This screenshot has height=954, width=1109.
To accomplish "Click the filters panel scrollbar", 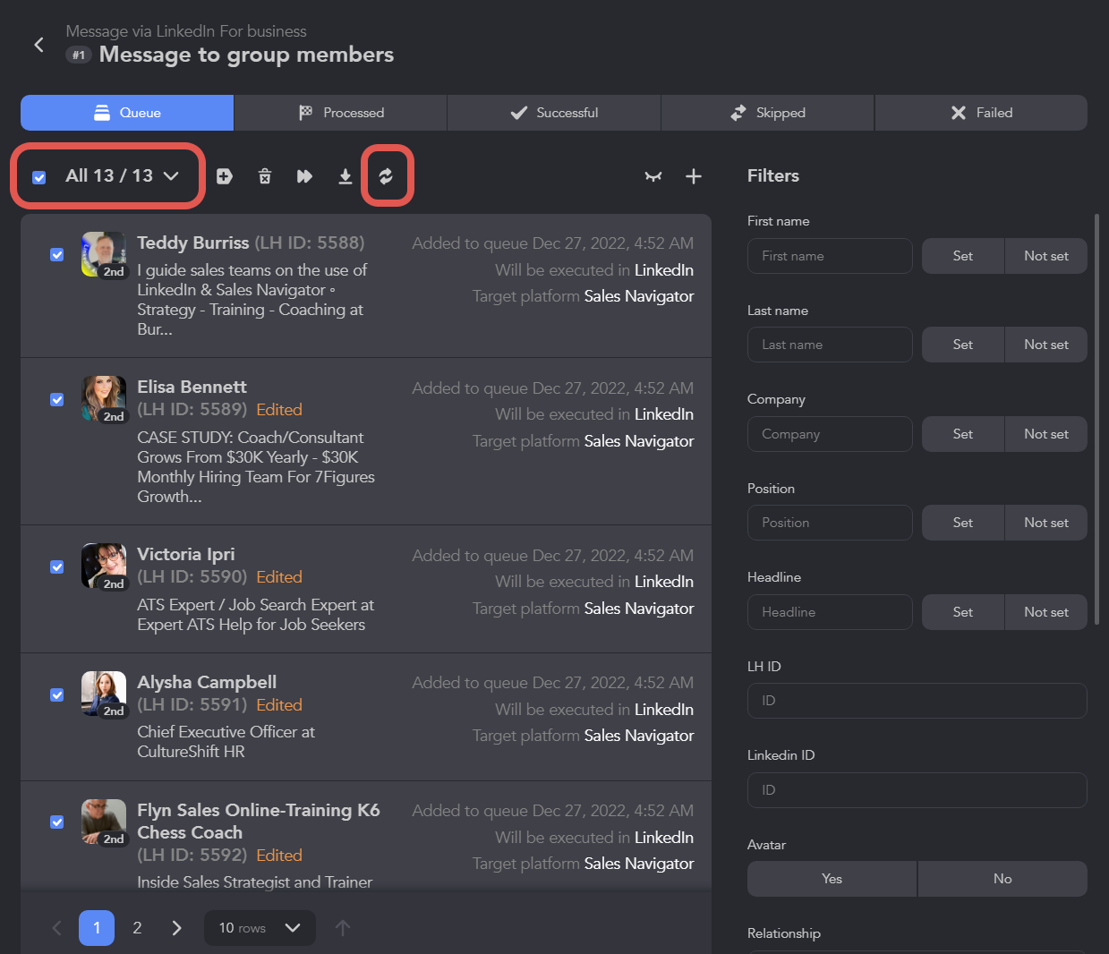I will click(1096, 419).
